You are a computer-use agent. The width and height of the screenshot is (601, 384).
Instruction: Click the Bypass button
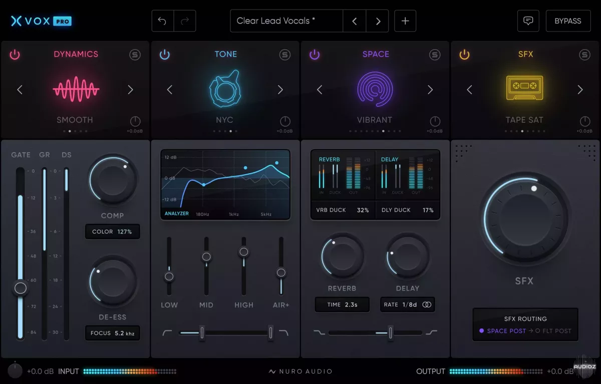point(568,21)
